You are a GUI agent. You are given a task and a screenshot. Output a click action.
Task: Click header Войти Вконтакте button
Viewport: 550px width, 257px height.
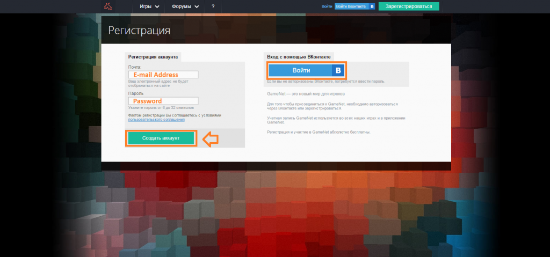(x=355, y=6)
